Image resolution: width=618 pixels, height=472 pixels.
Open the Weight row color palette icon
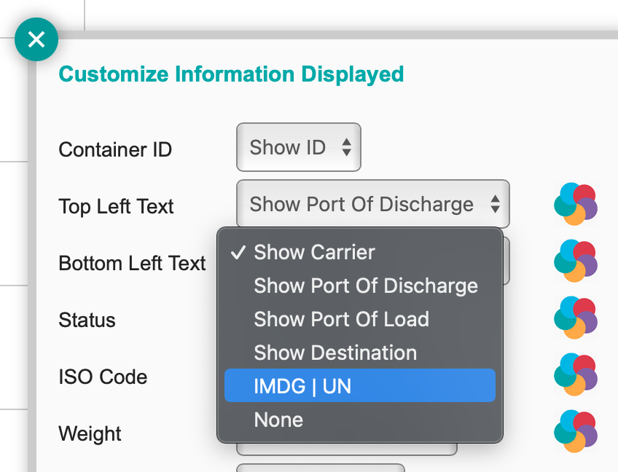pyautogui.click(x=576, y=432)
